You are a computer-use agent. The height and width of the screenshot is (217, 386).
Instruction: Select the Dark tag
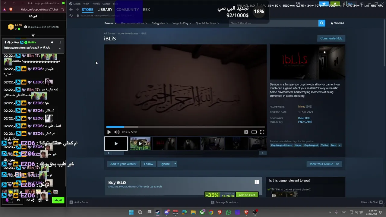coord(333,145)
